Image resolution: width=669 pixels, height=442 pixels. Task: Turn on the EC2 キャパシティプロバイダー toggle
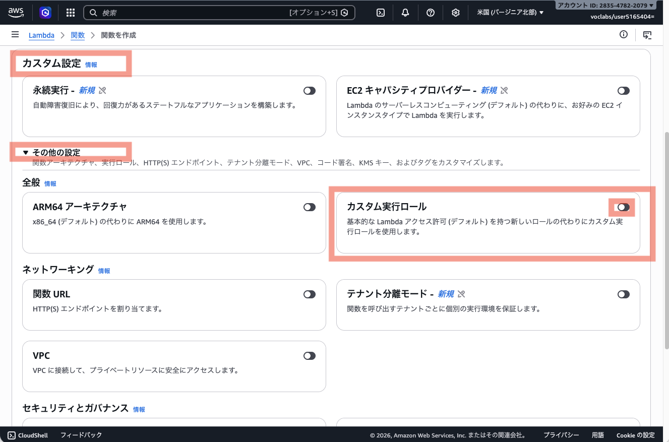pos(624,91)
